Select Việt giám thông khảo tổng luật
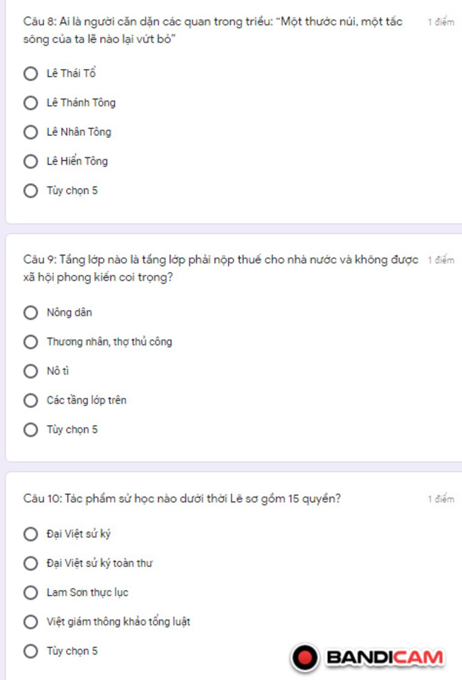 [x=31, y=622]
